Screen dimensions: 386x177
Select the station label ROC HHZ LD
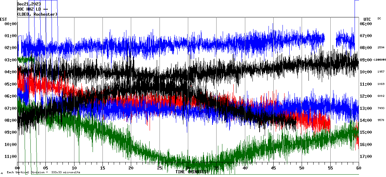pyautogui.click(x=29, y=9)
